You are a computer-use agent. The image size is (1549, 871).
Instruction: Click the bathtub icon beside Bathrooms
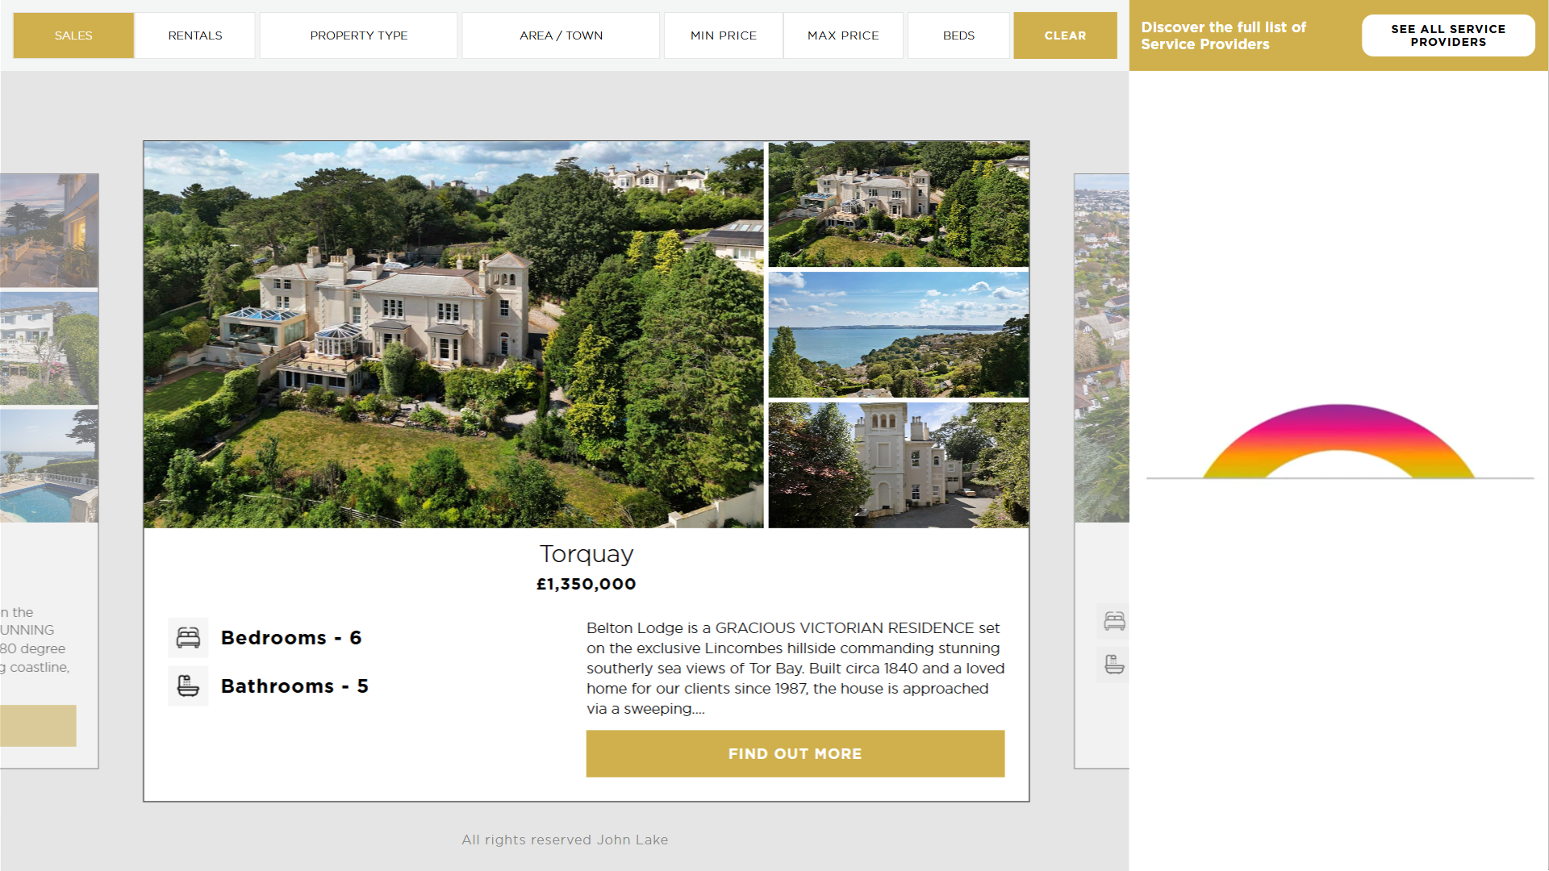(188, 686)
